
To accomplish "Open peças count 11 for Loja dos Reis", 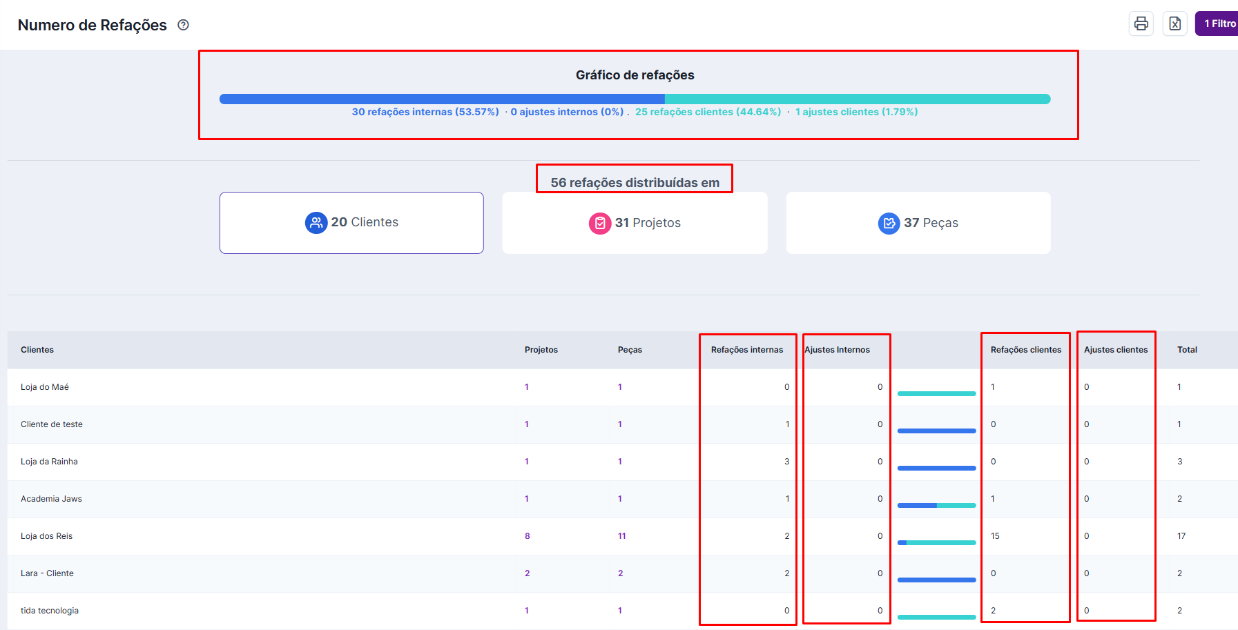I will click(621, 536).
